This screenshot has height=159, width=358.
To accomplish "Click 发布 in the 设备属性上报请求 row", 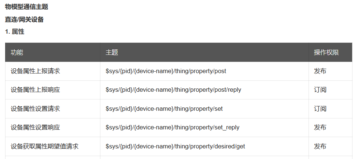I will [320, 71].
